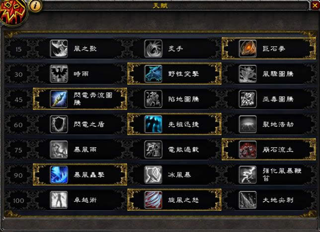Select the 時雨 talent in level 30 row

(x=80, y=74)
